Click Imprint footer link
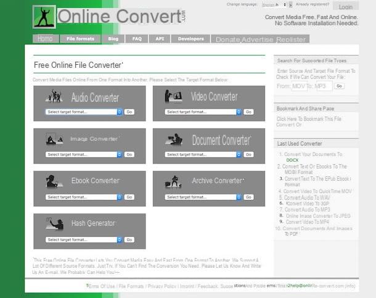The image size is (376, 298). click(x=187, y=286)
